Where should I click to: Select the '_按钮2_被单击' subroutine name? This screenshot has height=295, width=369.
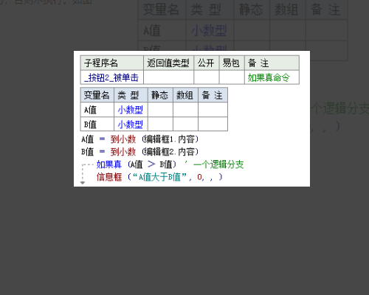click(x=111, y=77)
